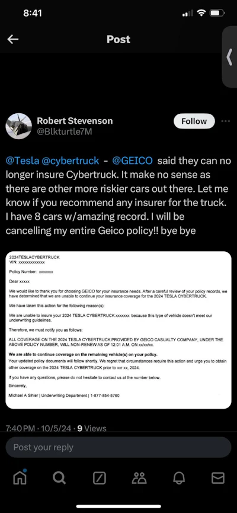Open the Grok slash icon tab
The height and width of the screenshot is (513, 237).
pyautogui.click(x=100, y=478)
